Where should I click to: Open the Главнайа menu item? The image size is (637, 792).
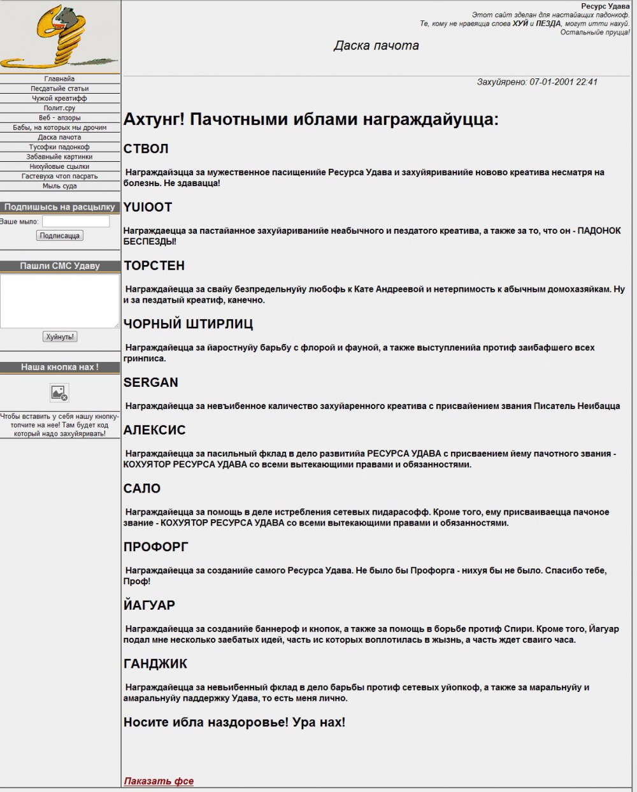[59, 79]
